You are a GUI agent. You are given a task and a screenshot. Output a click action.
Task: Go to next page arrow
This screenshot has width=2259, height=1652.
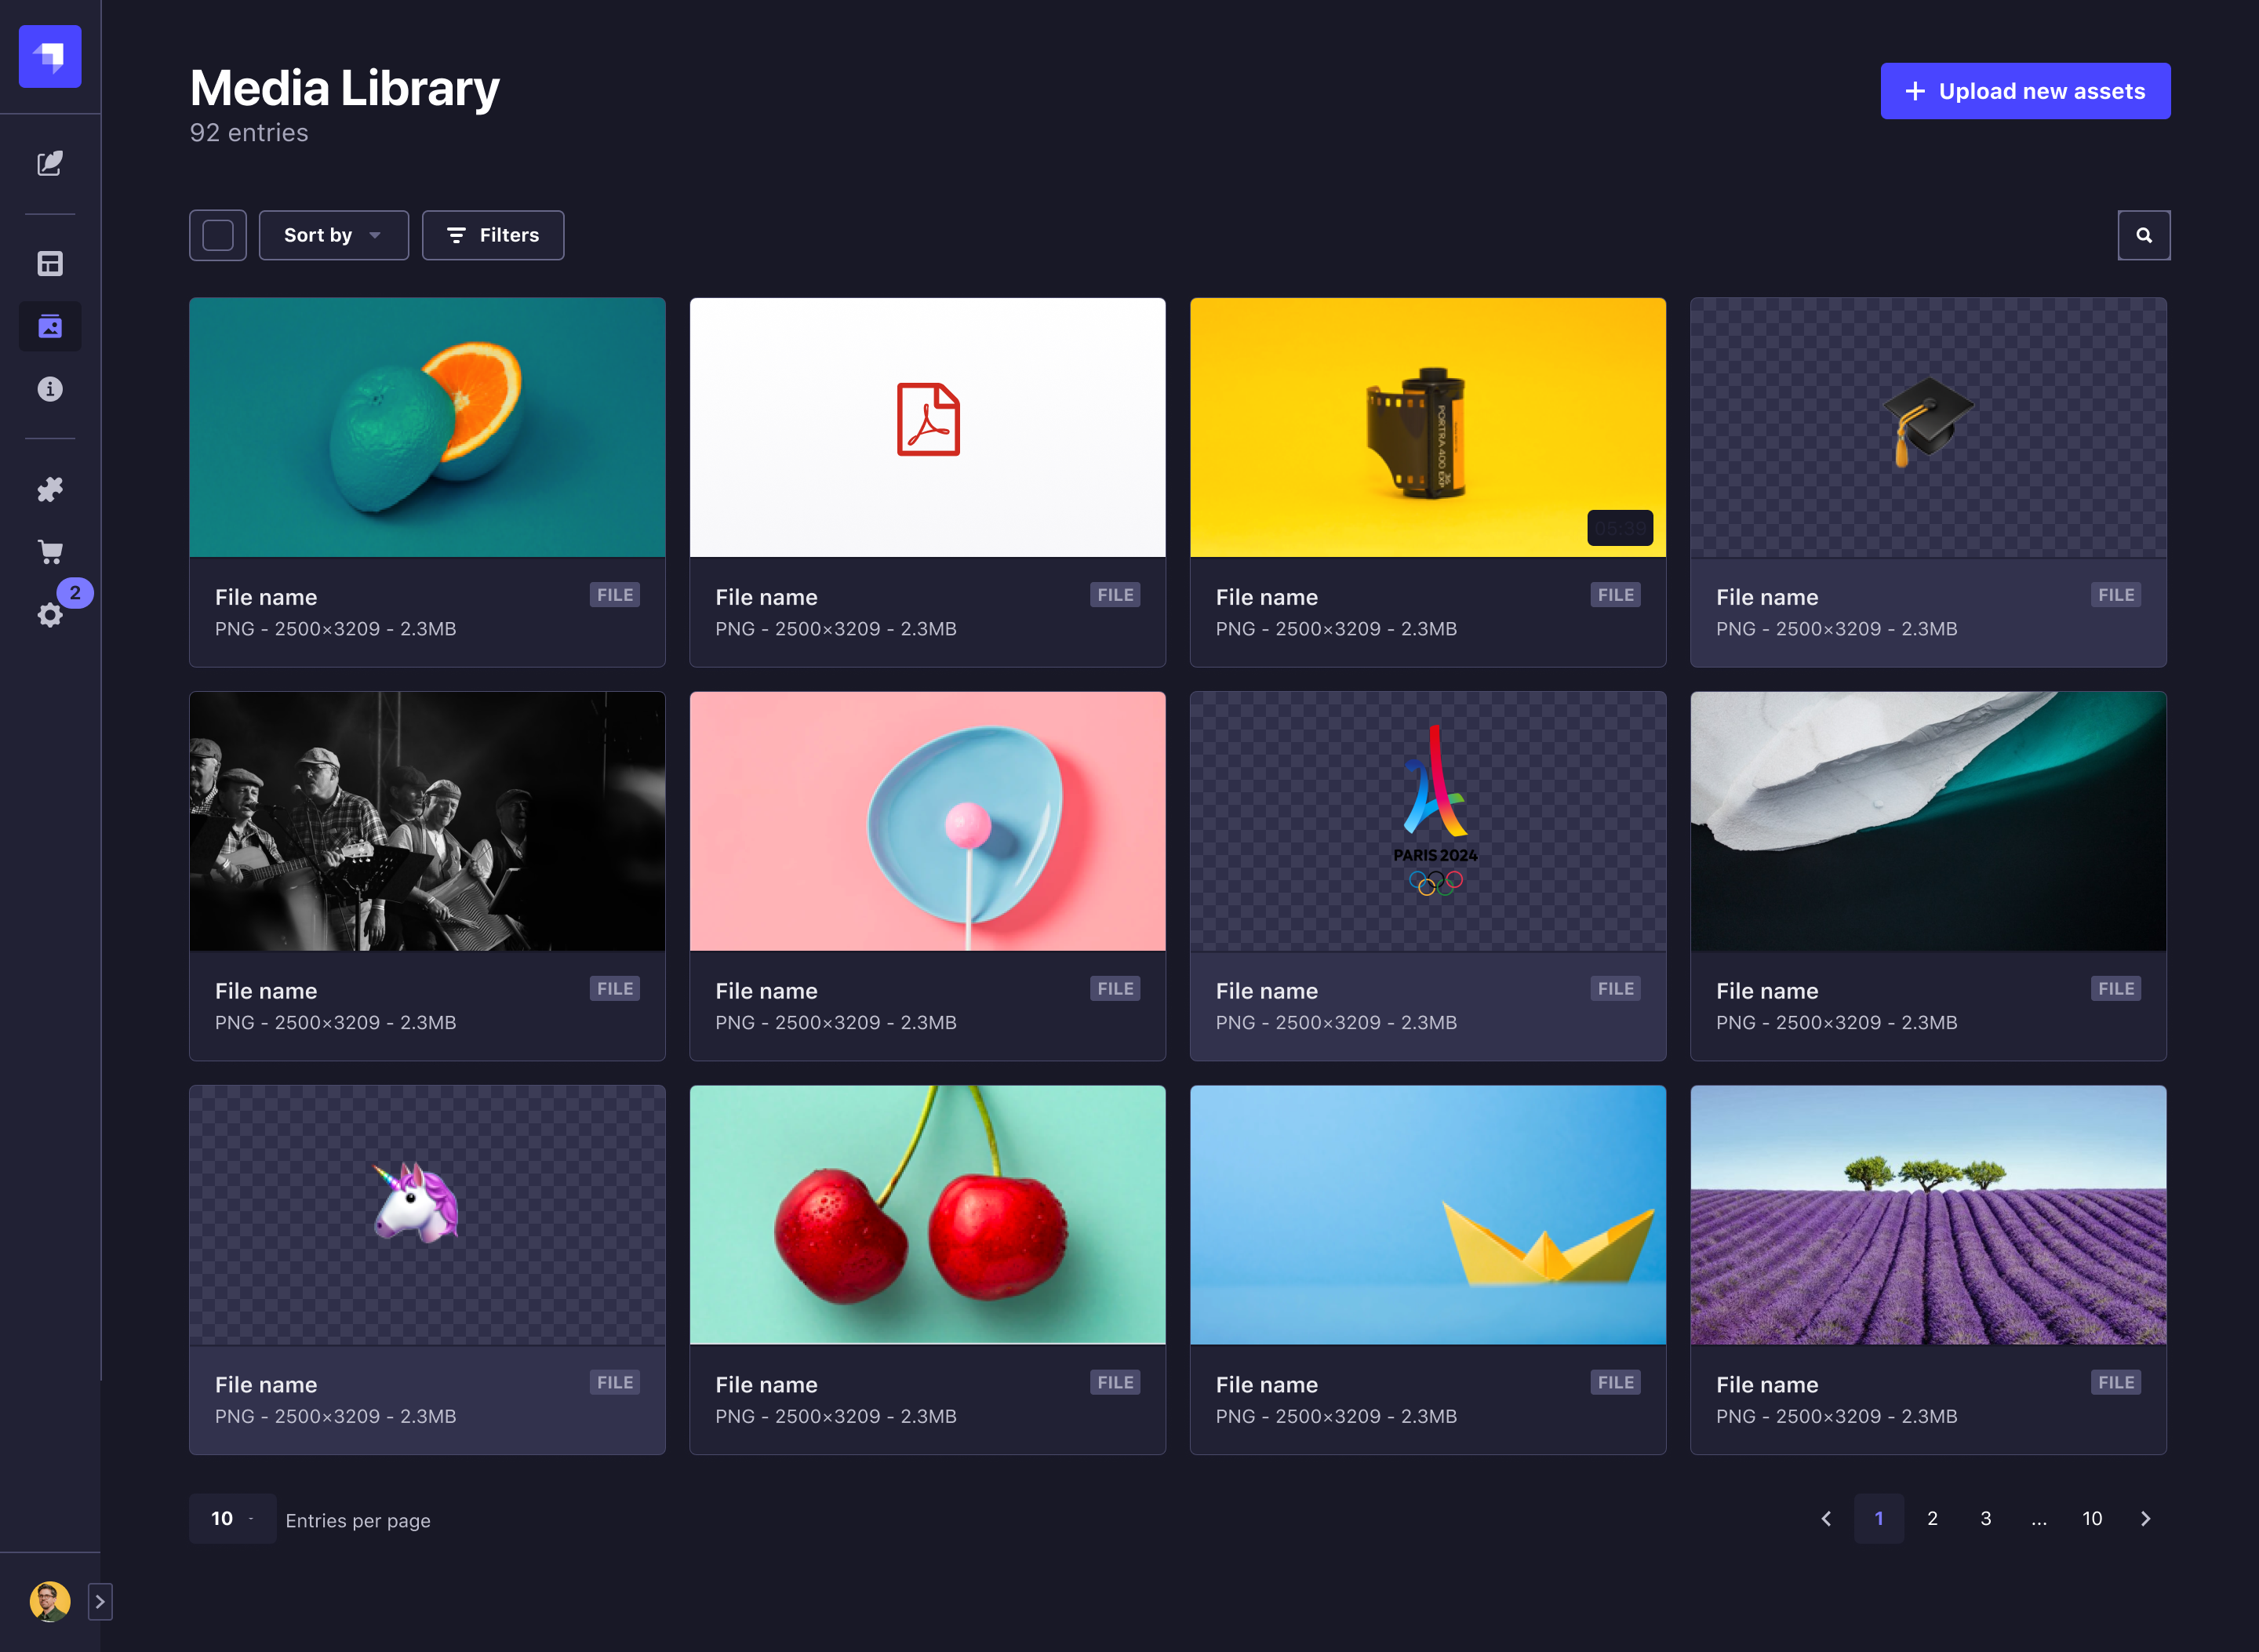coord(2145,1518)
